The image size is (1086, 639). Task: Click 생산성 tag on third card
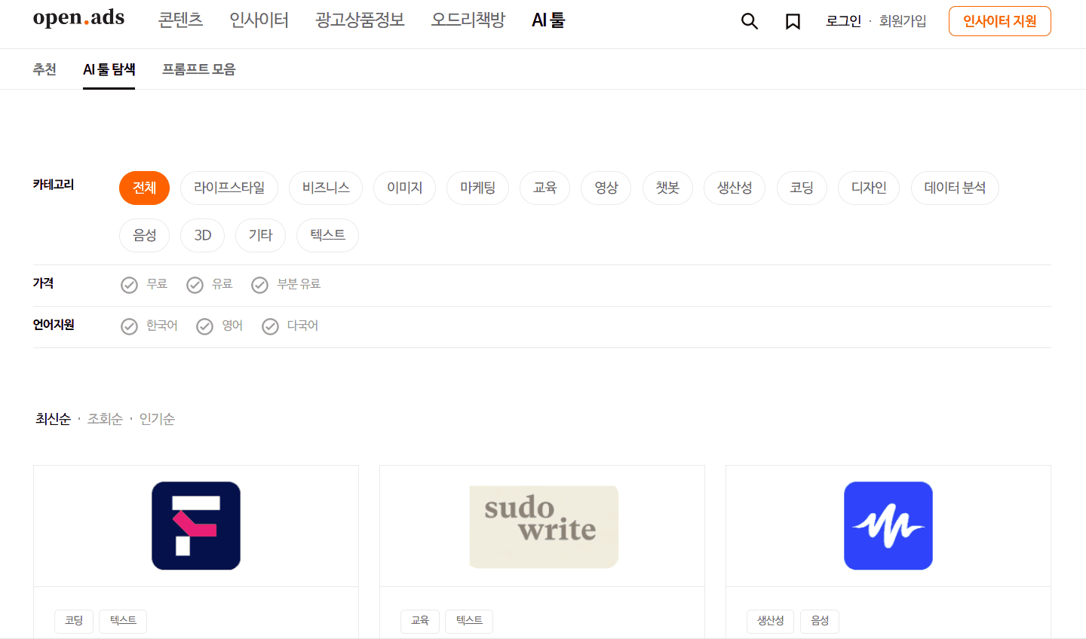pyautogui.click(x=771, y=621)
